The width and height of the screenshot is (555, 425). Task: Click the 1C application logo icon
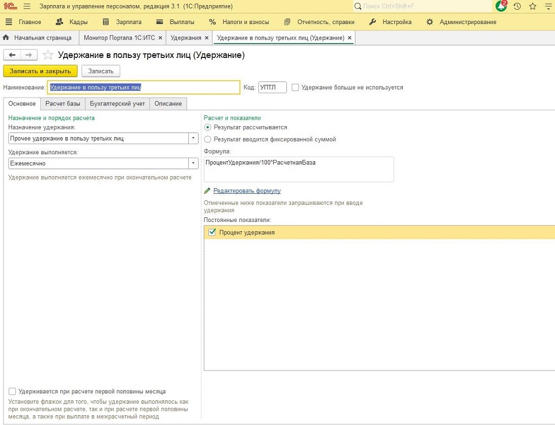pos(10,6)
